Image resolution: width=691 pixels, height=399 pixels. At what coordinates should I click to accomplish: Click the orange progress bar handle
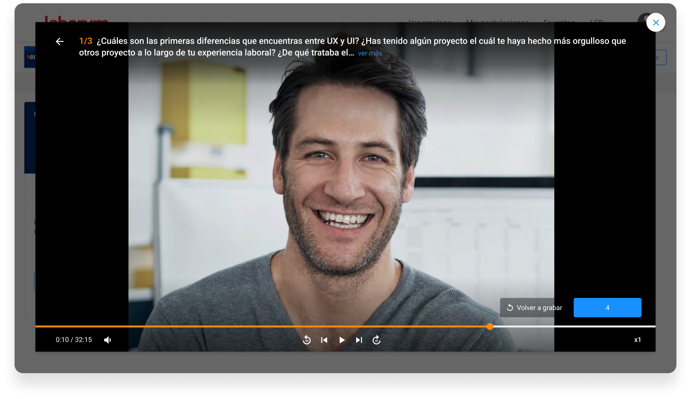point(490,326)
